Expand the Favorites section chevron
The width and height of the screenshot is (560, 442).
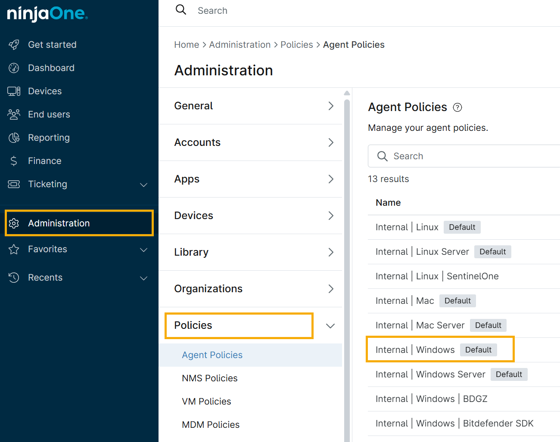(144, 250)
